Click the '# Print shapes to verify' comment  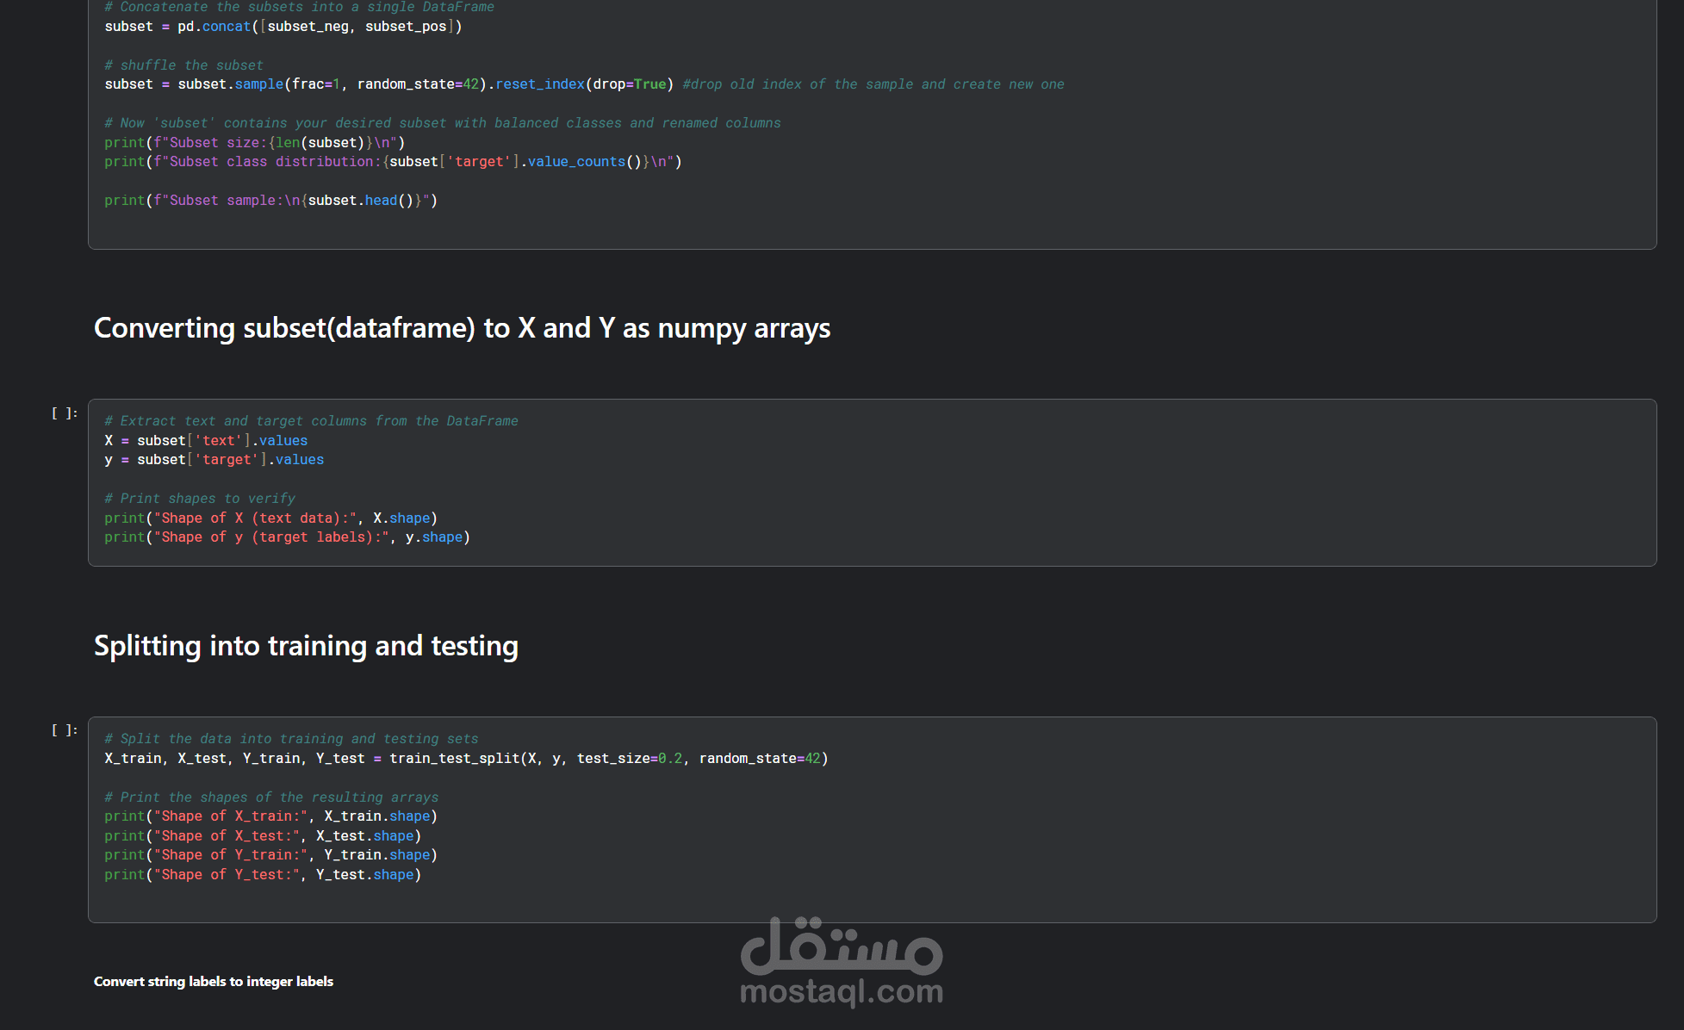pos(199,499)
